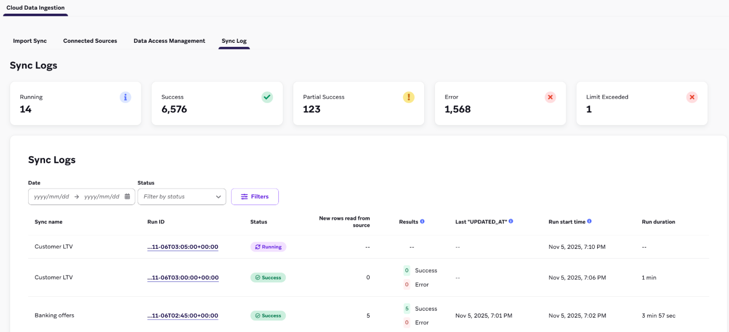
Task: Click the Limit Exceeded red X icon
Action: 692,97
